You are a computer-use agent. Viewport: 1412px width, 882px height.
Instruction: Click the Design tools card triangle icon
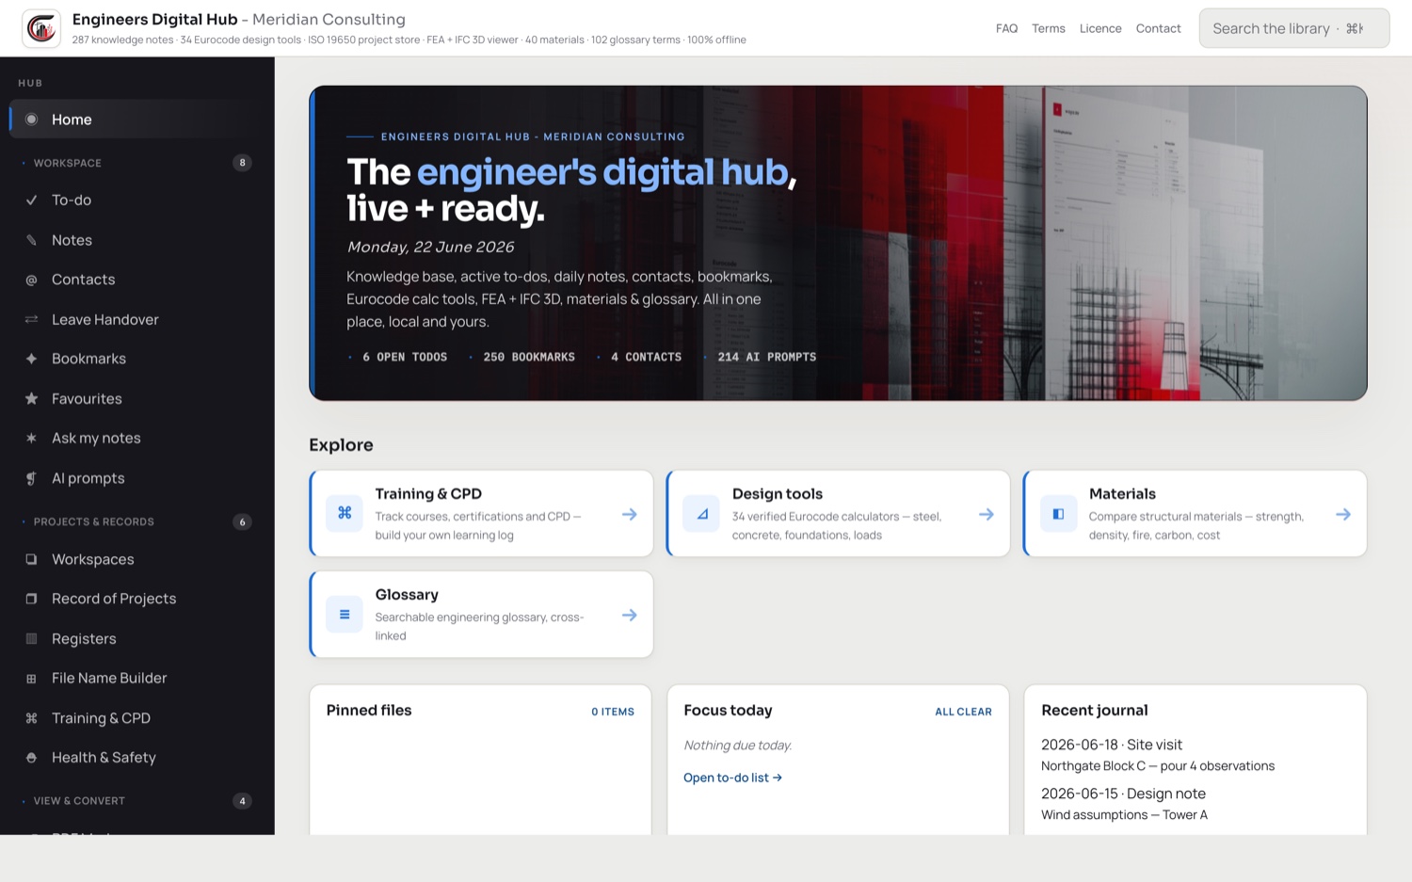tap(701, 513)
